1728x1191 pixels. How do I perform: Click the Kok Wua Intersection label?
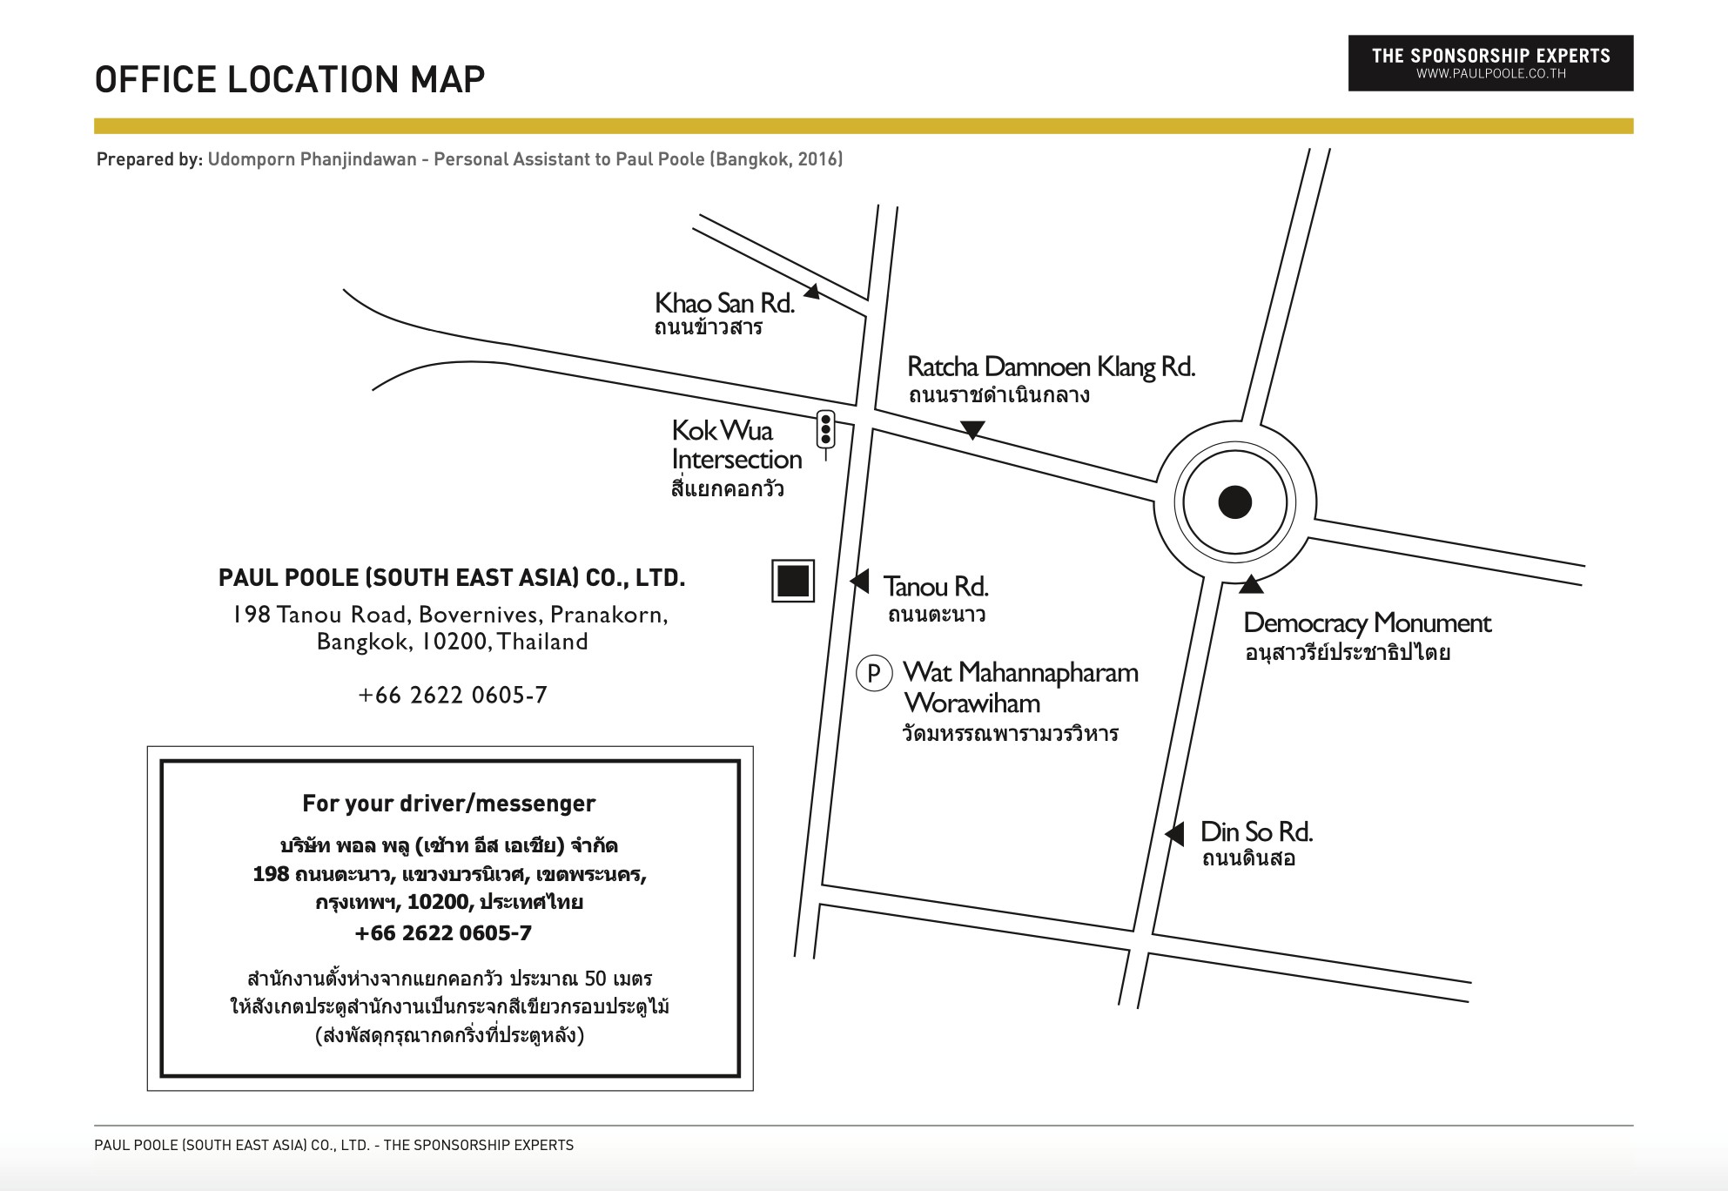(x=736, y=445)
